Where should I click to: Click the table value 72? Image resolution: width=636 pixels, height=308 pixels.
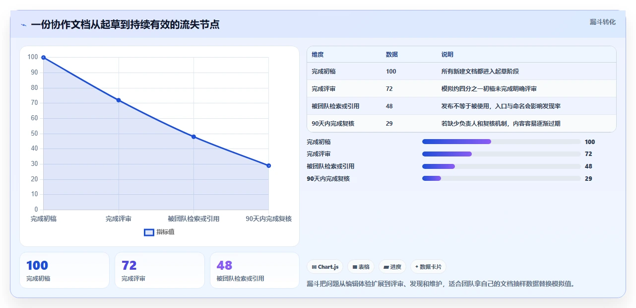pos(389,89)
